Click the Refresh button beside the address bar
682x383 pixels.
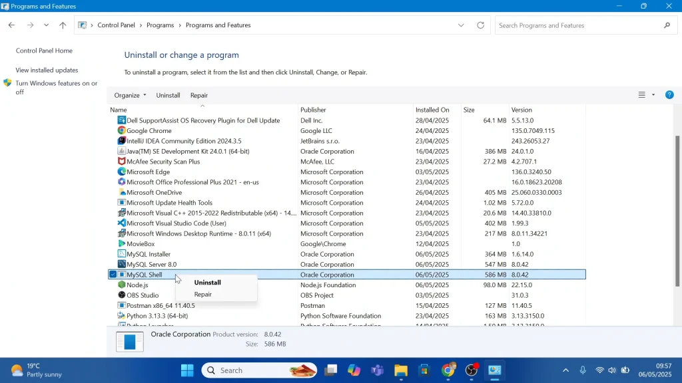(x=480, y=25)
